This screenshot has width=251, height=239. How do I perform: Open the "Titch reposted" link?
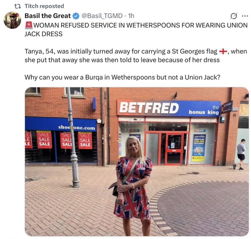(x=44, y=6)
